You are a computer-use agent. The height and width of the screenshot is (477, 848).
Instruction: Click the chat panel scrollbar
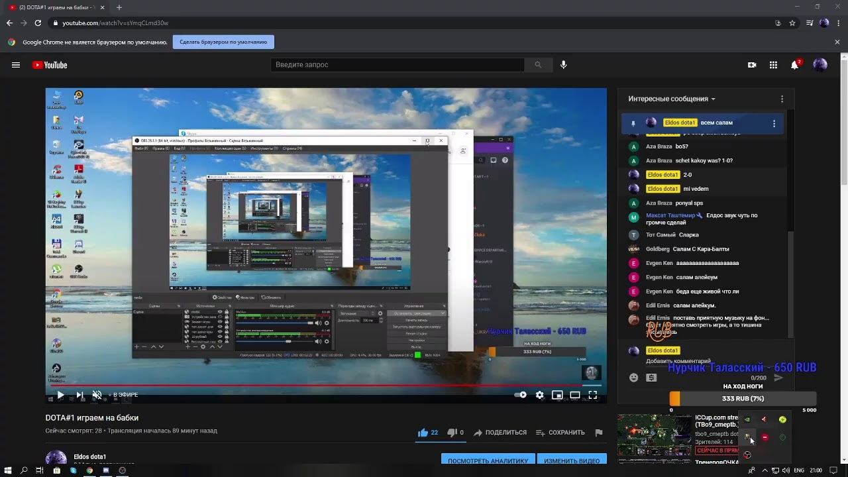pyautogui.click(x=790, y=285)
